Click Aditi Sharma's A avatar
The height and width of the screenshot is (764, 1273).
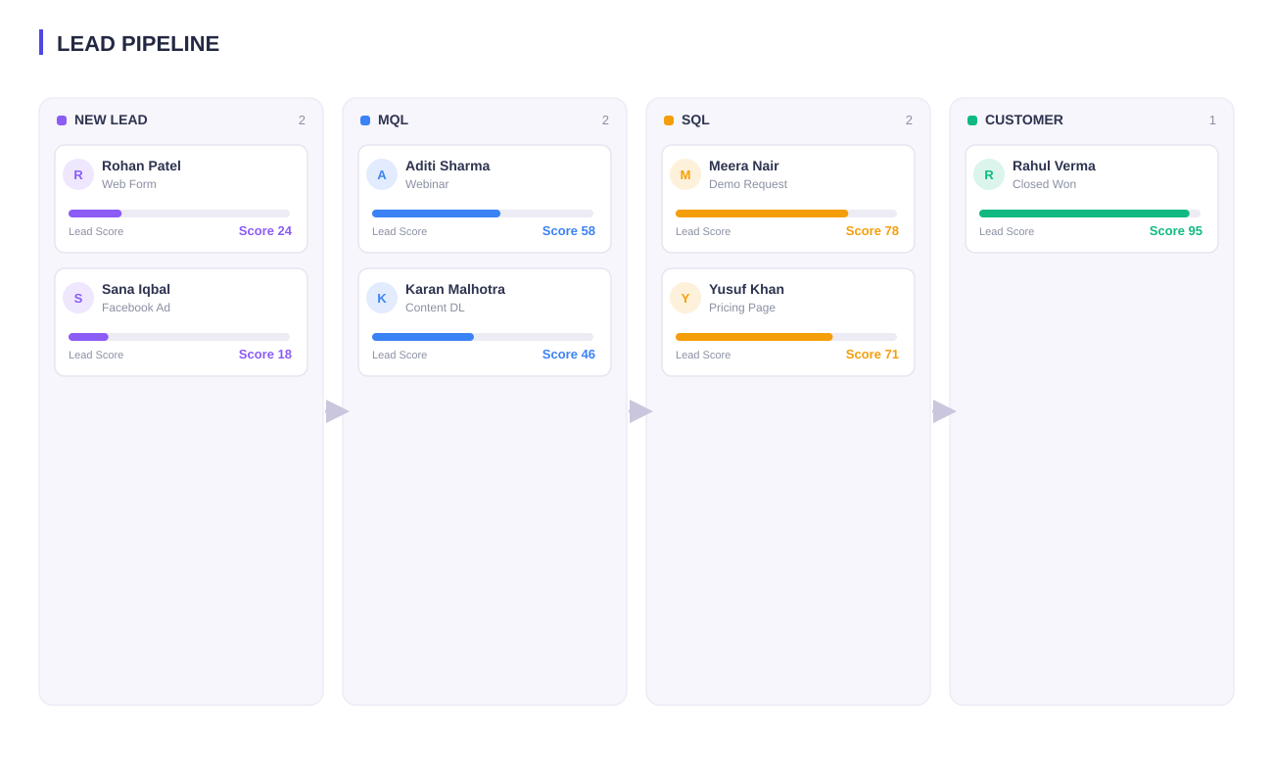382,174
